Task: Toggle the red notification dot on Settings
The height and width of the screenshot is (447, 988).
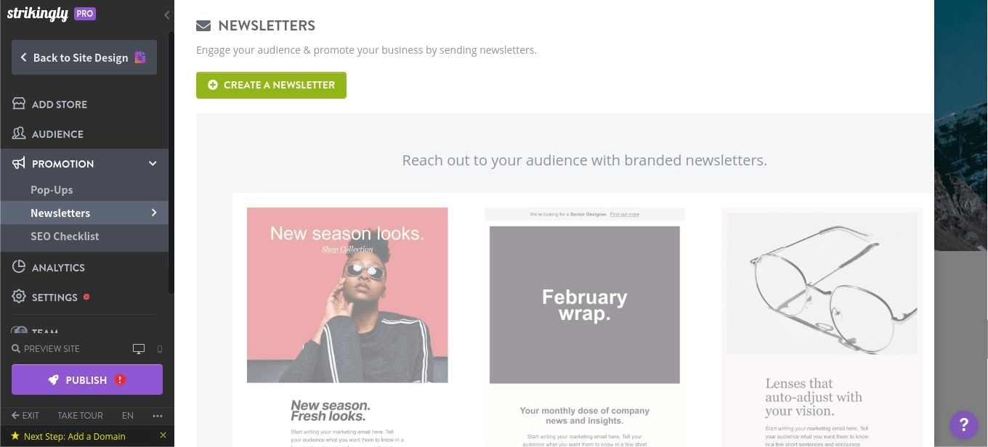Action: (x=86, y=297)
